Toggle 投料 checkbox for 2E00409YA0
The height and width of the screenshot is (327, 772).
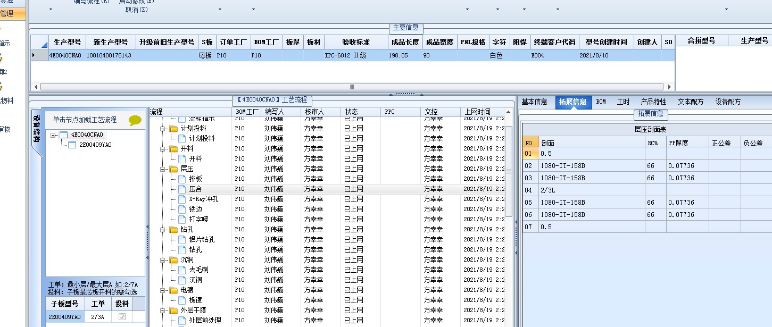point(122,317)
